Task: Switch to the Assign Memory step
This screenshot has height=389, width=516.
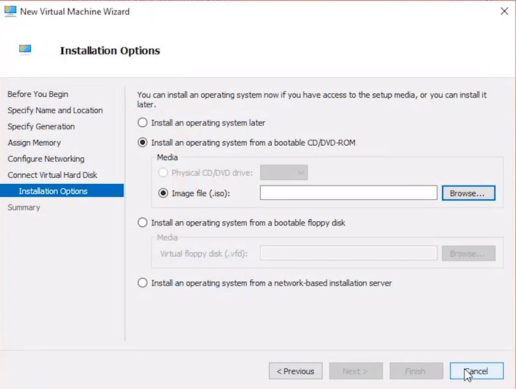Action: 34,143
